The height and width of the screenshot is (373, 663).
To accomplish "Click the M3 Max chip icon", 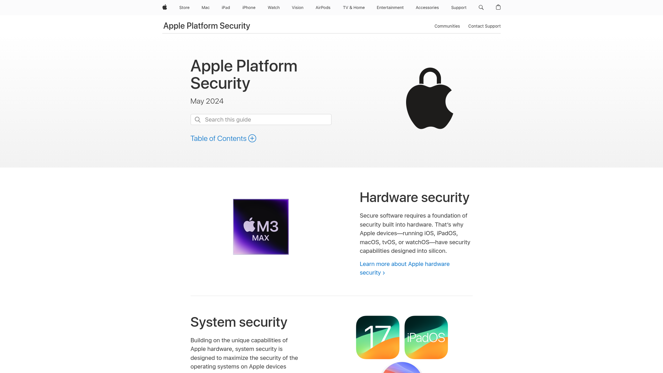I will point(261,226).
